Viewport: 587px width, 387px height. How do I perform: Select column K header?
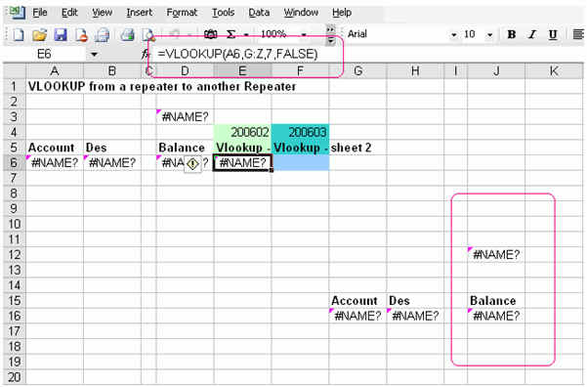tap(554, 70)
